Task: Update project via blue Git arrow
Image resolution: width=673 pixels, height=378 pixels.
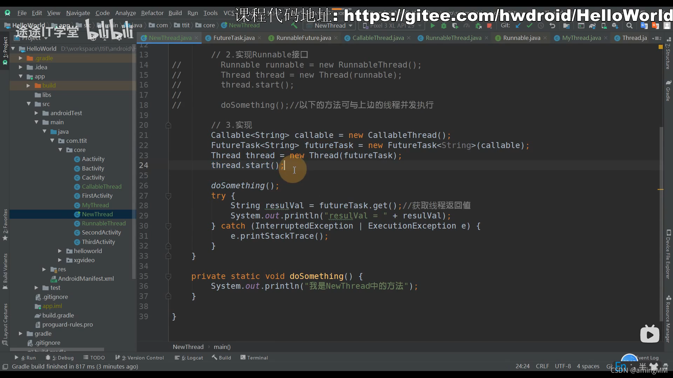Action: (x=518, y=26)
